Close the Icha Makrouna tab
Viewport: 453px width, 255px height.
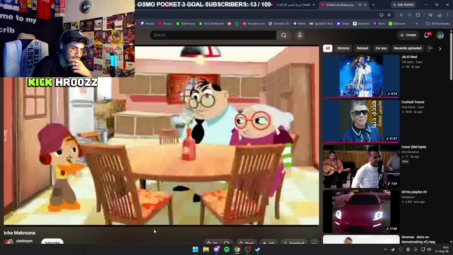tap(365, 5)
